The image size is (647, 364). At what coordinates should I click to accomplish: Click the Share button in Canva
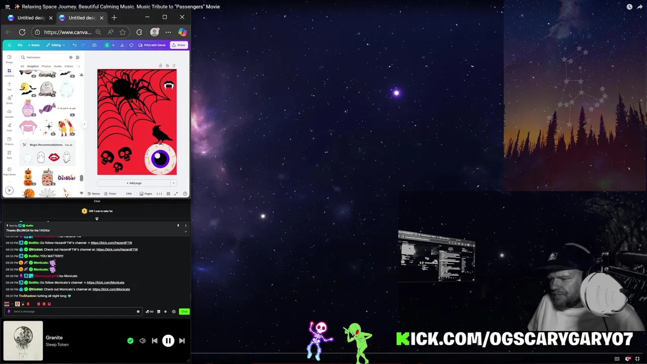tap(178, 45)
